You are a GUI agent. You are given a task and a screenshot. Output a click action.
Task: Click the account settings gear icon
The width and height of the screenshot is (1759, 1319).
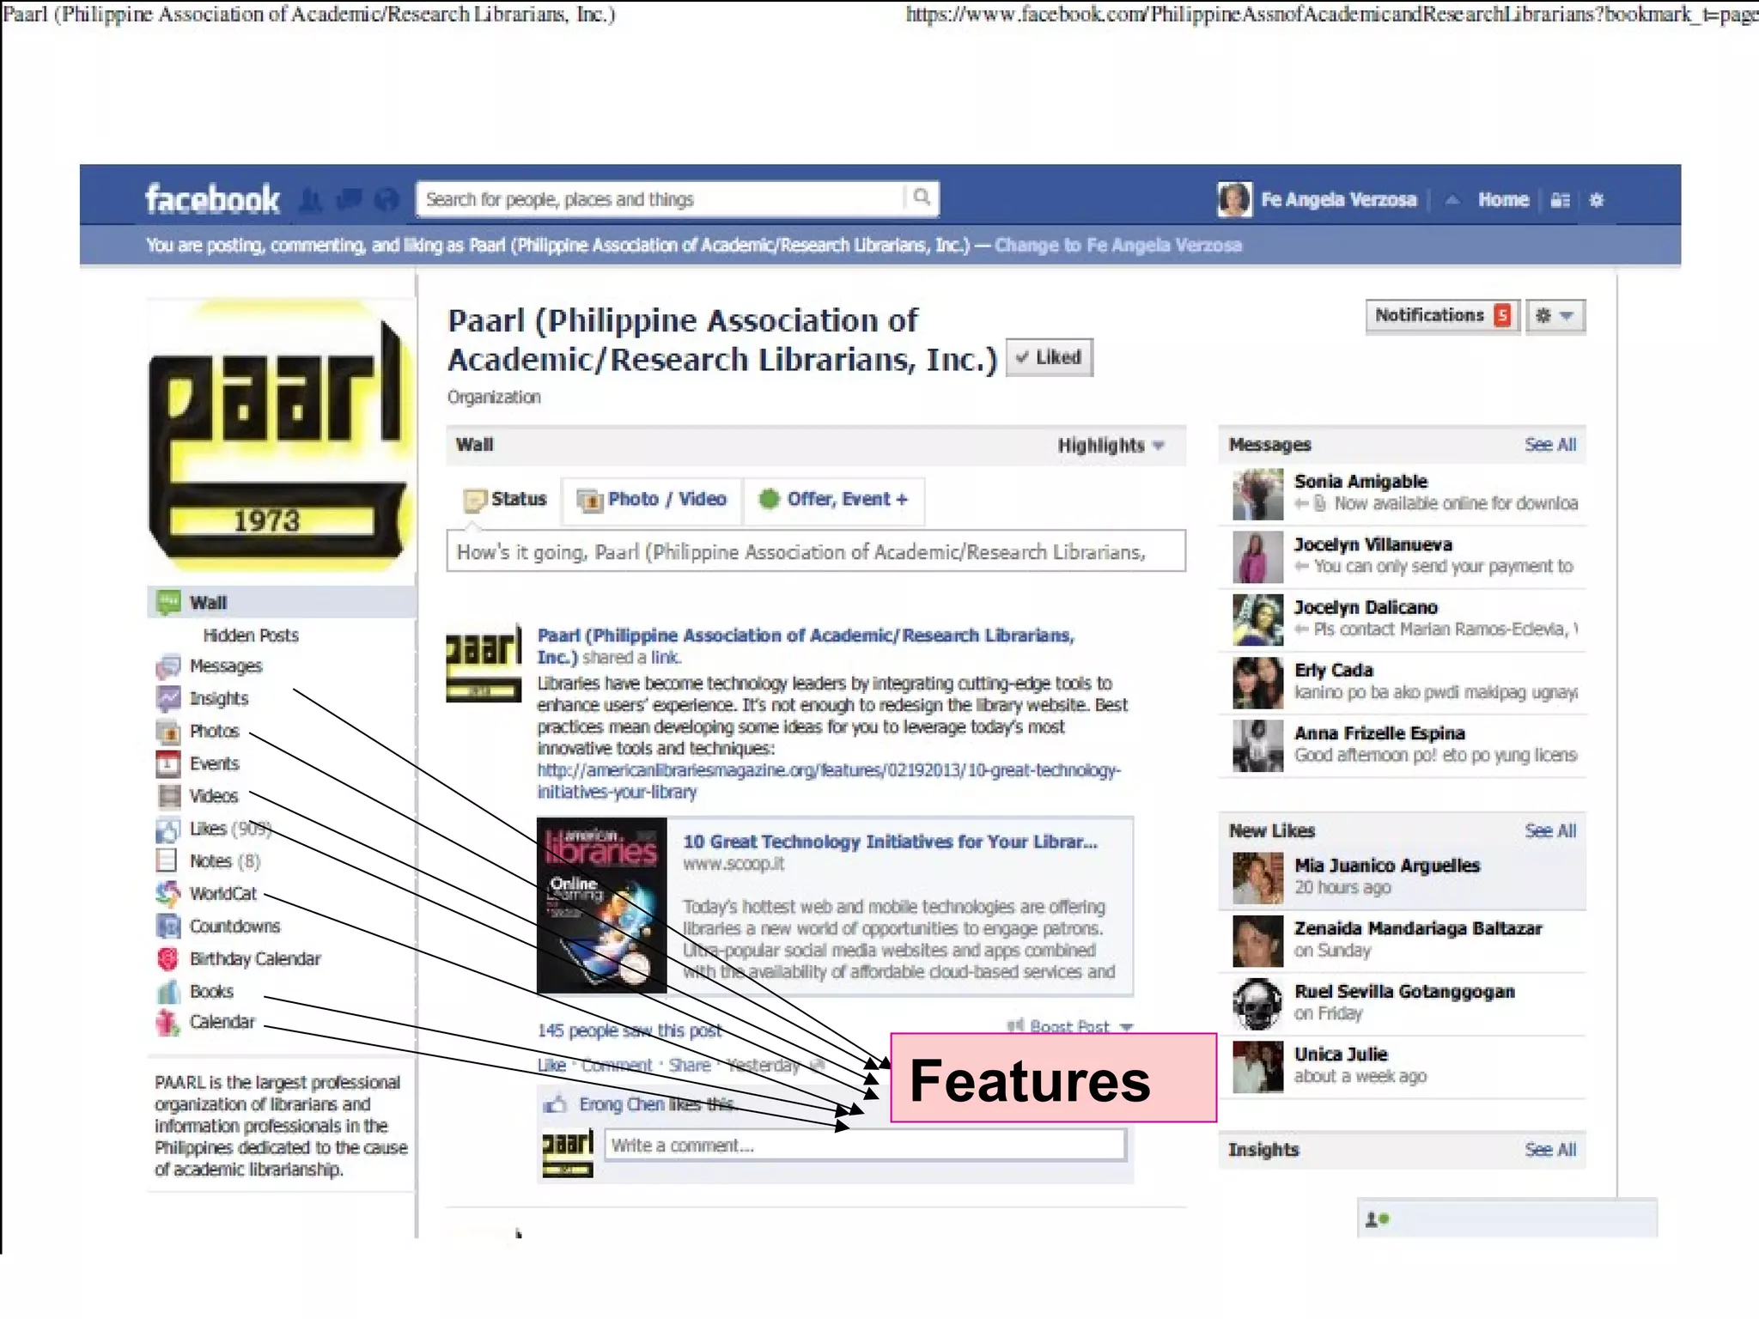(x=1597, y=200)
